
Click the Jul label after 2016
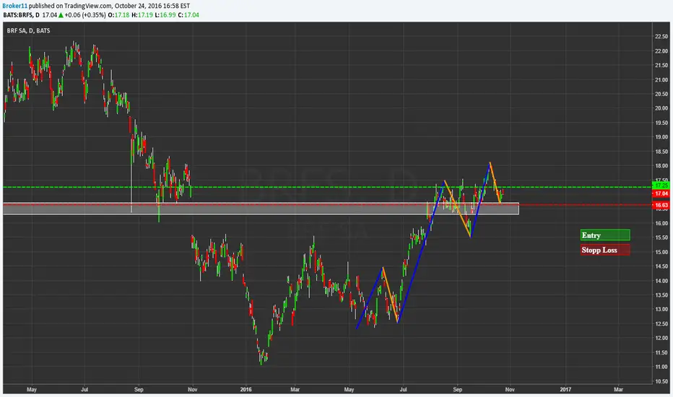click(403, 390)
